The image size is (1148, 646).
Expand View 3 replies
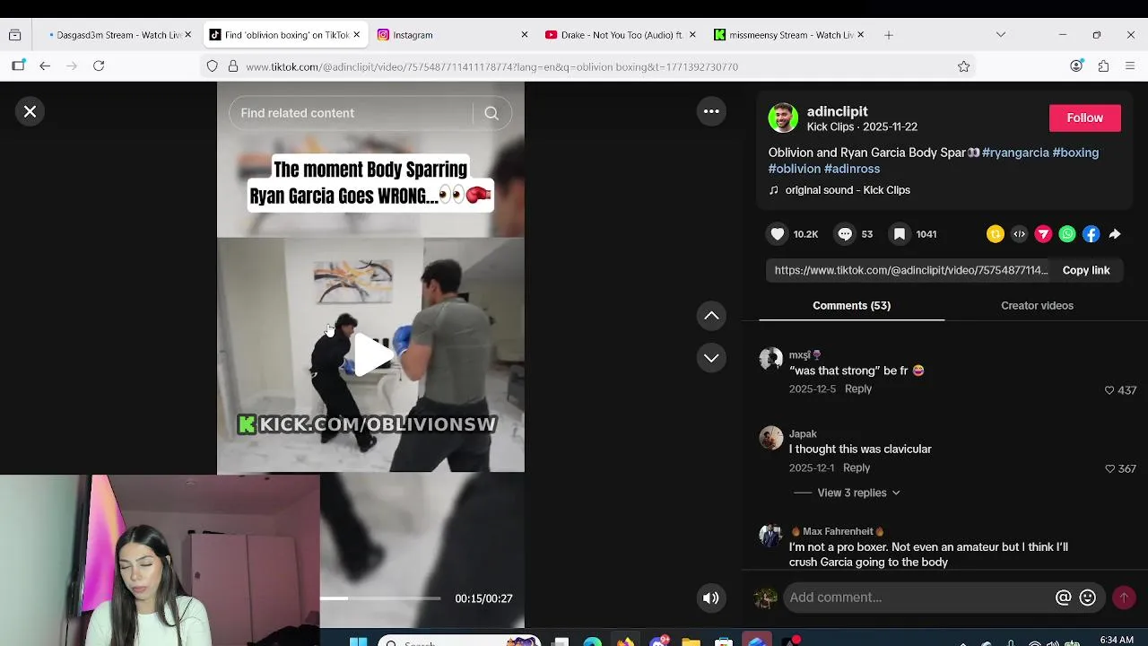click(858, 493)
